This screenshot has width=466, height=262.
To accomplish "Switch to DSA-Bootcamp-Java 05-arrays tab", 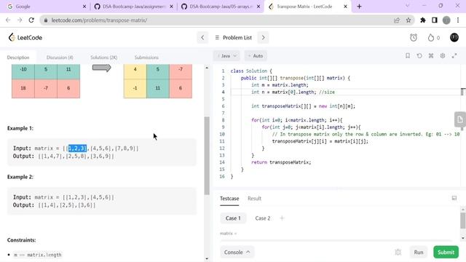I will [x=221, y=7].
